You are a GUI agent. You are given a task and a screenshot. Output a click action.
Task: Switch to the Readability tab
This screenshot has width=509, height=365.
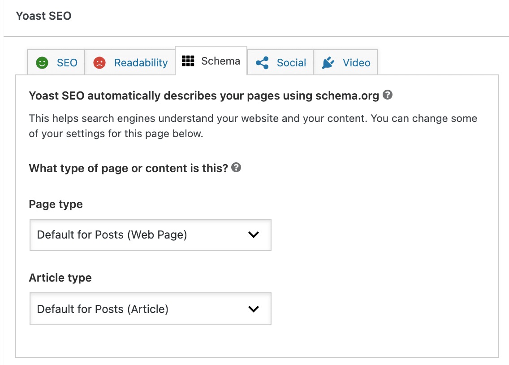point(130,63)
